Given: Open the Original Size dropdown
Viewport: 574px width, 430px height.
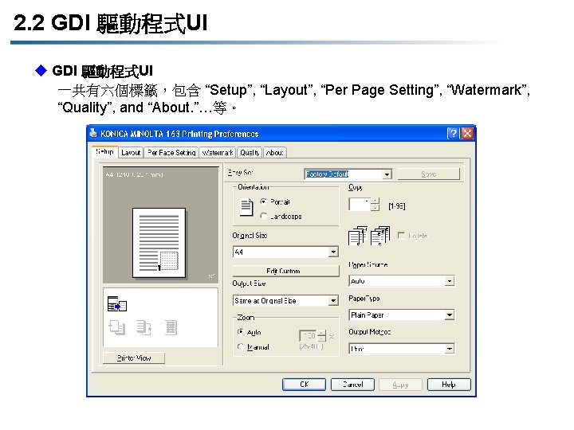Looking at the screenshot, I should click(333, 252).
